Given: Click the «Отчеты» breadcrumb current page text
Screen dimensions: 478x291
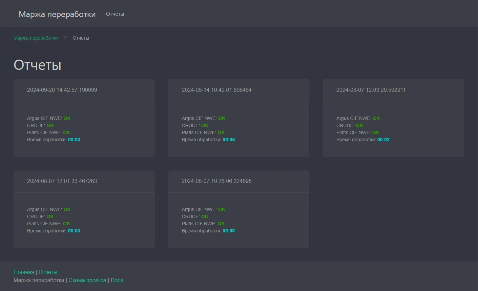Looking at the screenshot, I should pyautogui.click(x=81, y=38).
